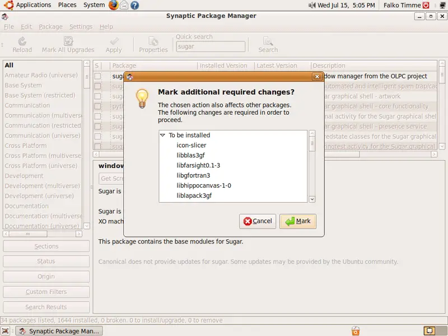Click the Falko Timme user name

402,5
